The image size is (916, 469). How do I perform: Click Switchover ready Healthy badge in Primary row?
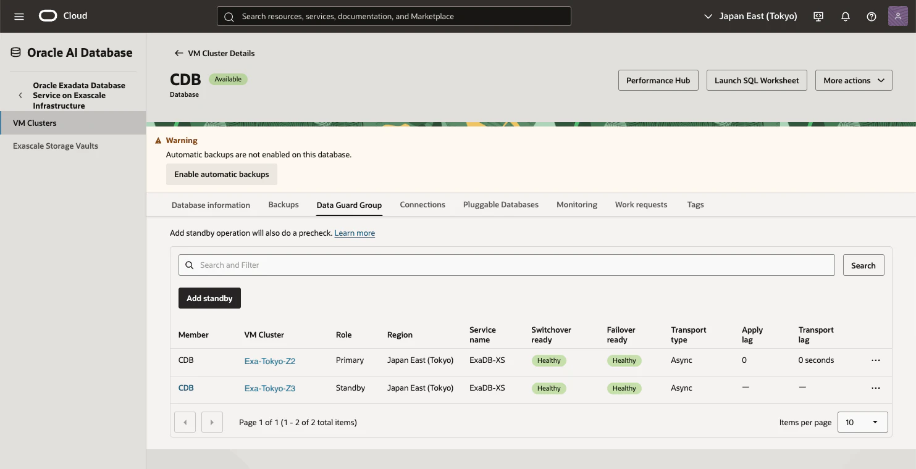[x=548, y=360]
